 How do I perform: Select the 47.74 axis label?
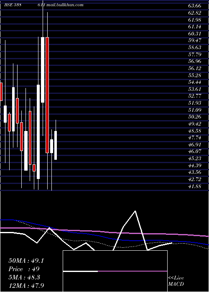point(195,138)
